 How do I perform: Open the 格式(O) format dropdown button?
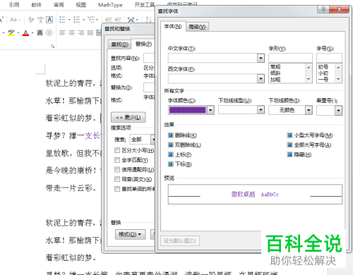click(130, 234)
